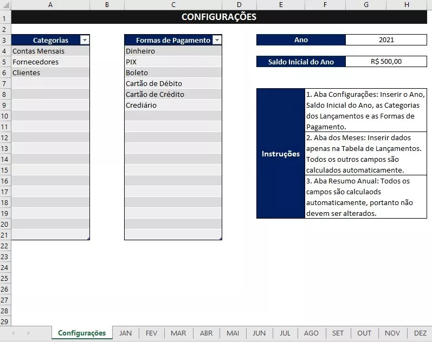Switch to the JAN sheet tab
This screenshot has height=342, width=432.
click(125, 333)
